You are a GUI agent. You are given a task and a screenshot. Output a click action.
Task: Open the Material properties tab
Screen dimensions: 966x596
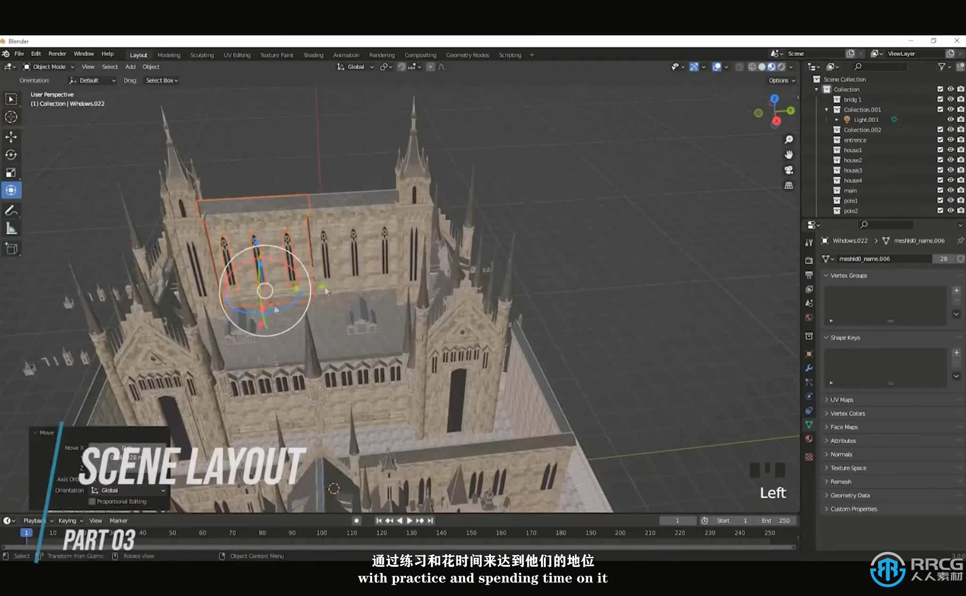809,439
